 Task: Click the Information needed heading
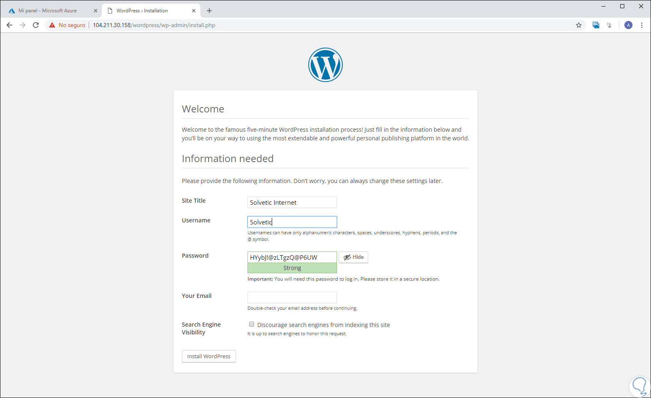pyautogui.click(x=228, y=158)
